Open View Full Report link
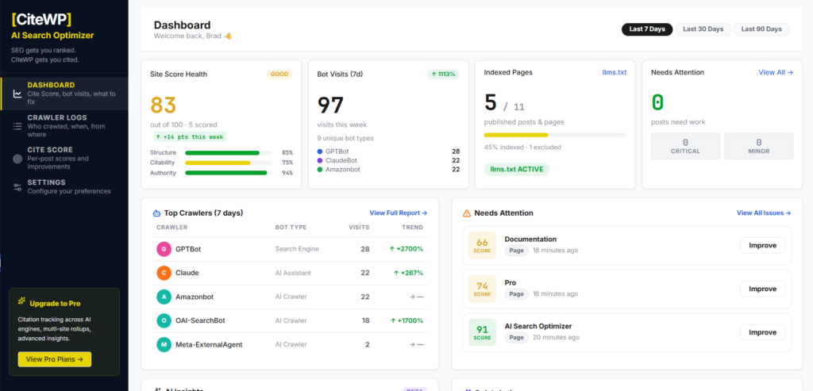 coord(399,213)
